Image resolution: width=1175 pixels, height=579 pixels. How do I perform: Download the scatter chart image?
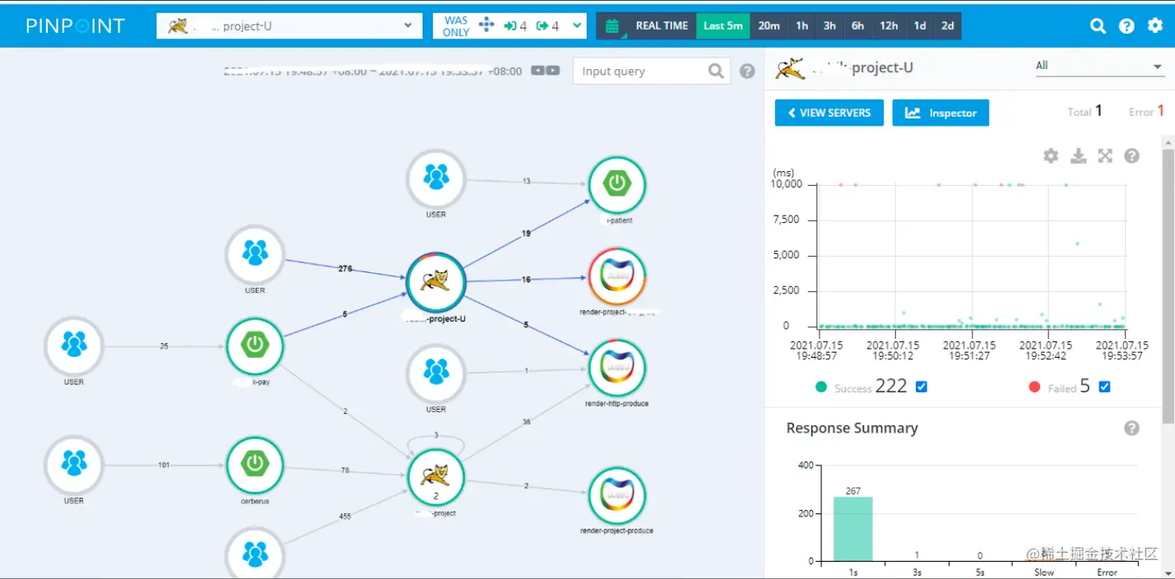click(x=1078, y=155)
